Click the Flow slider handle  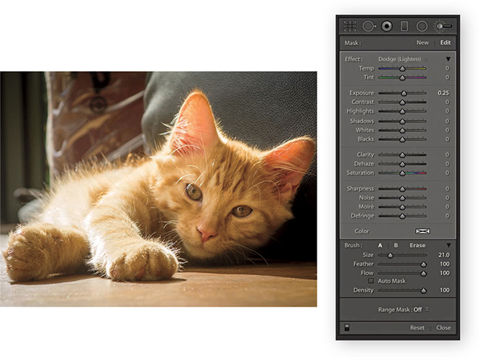pos(423,274)
